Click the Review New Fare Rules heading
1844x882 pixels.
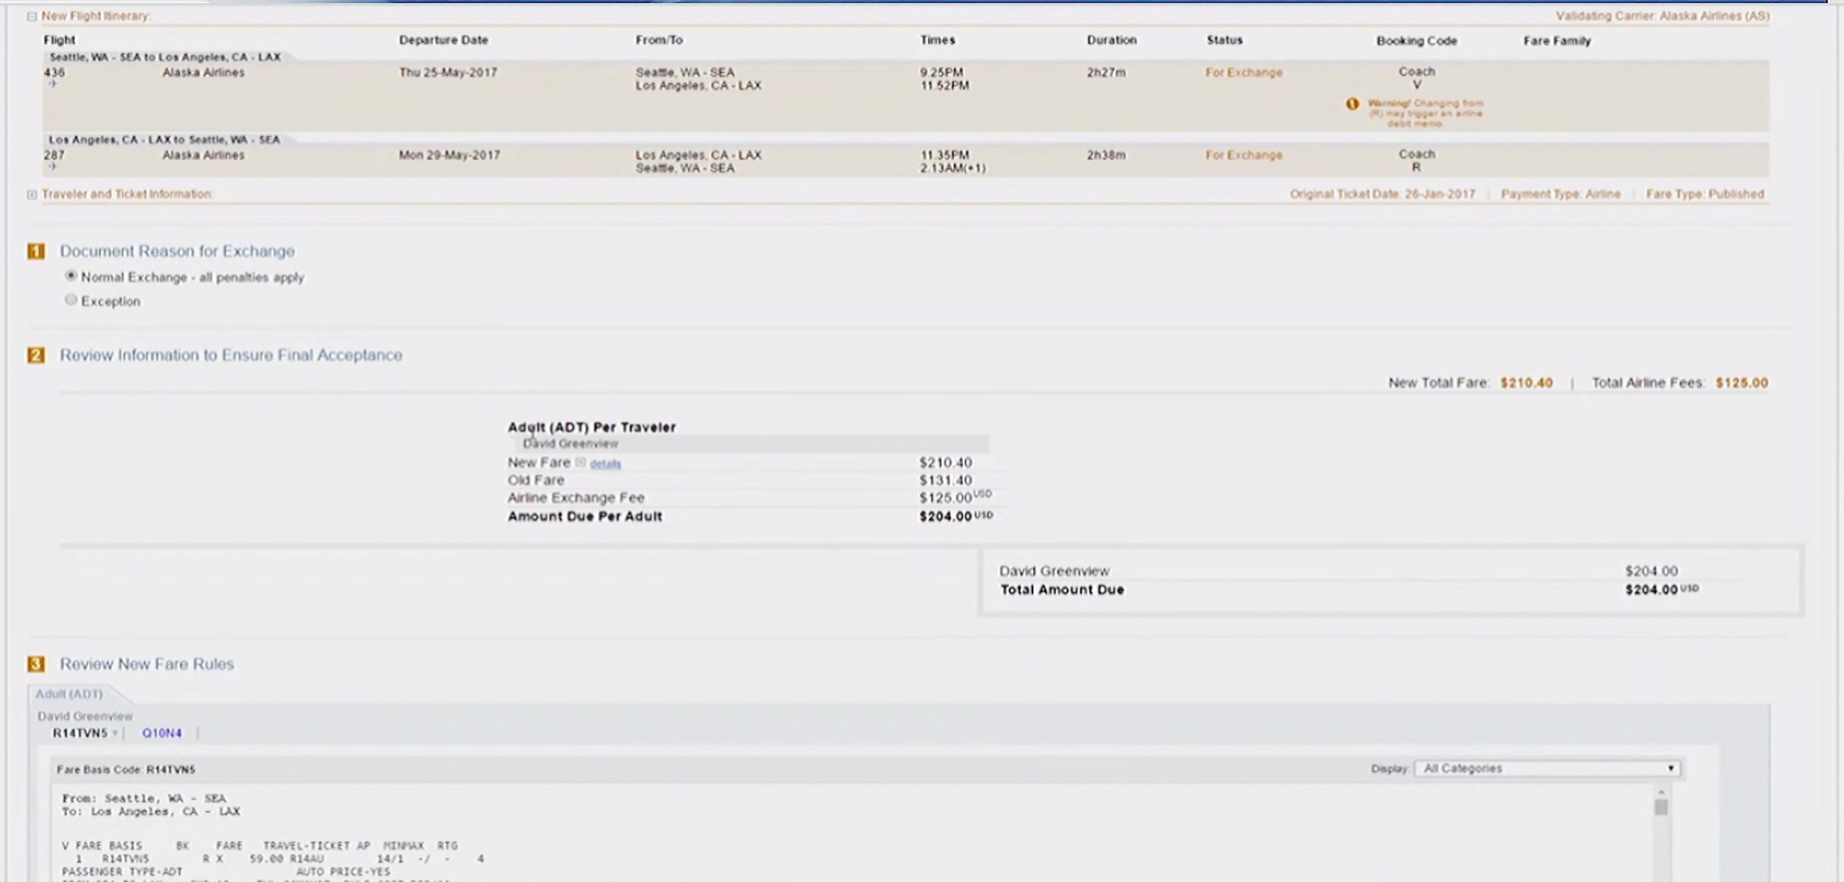point(147,664)
